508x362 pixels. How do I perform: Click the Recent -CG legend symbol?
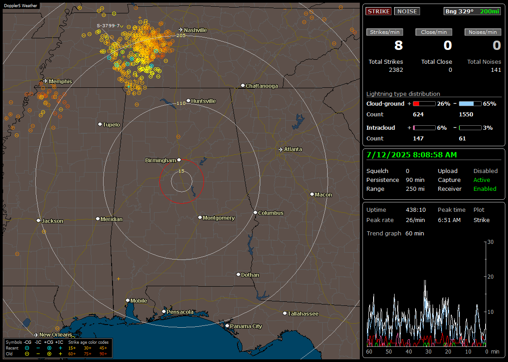pyautogui.click(x=27, y=348)
